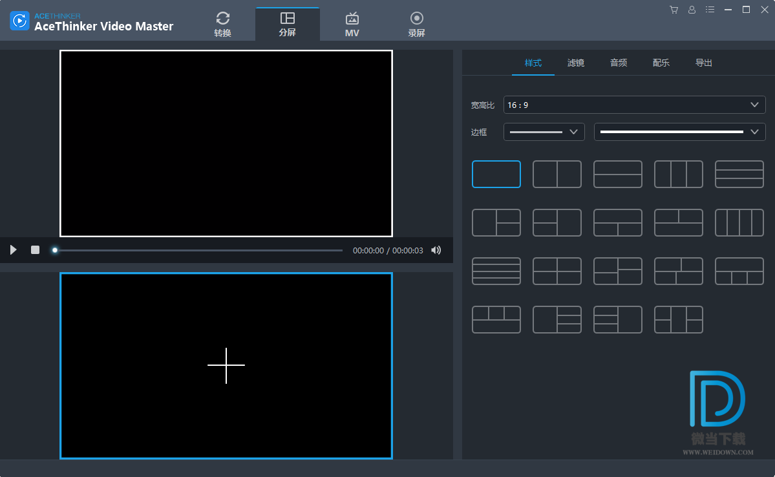The image size is (775, 477).
Task: Pick layout with three top panes and bottom pane
Action: click(496, 319)
